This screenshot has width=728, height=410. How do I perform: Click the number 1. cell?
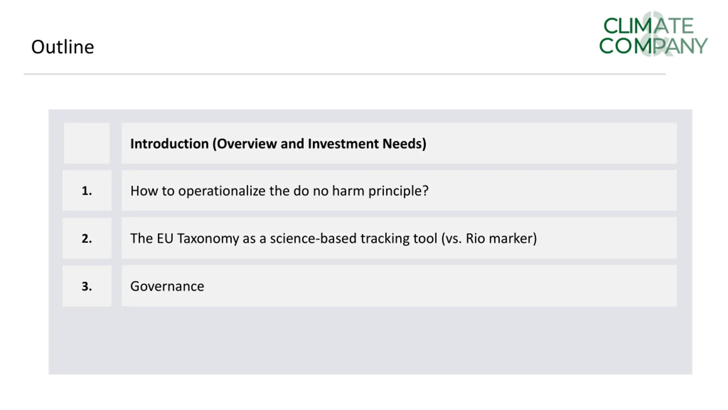pyautogui.click(x=87, y=190)
